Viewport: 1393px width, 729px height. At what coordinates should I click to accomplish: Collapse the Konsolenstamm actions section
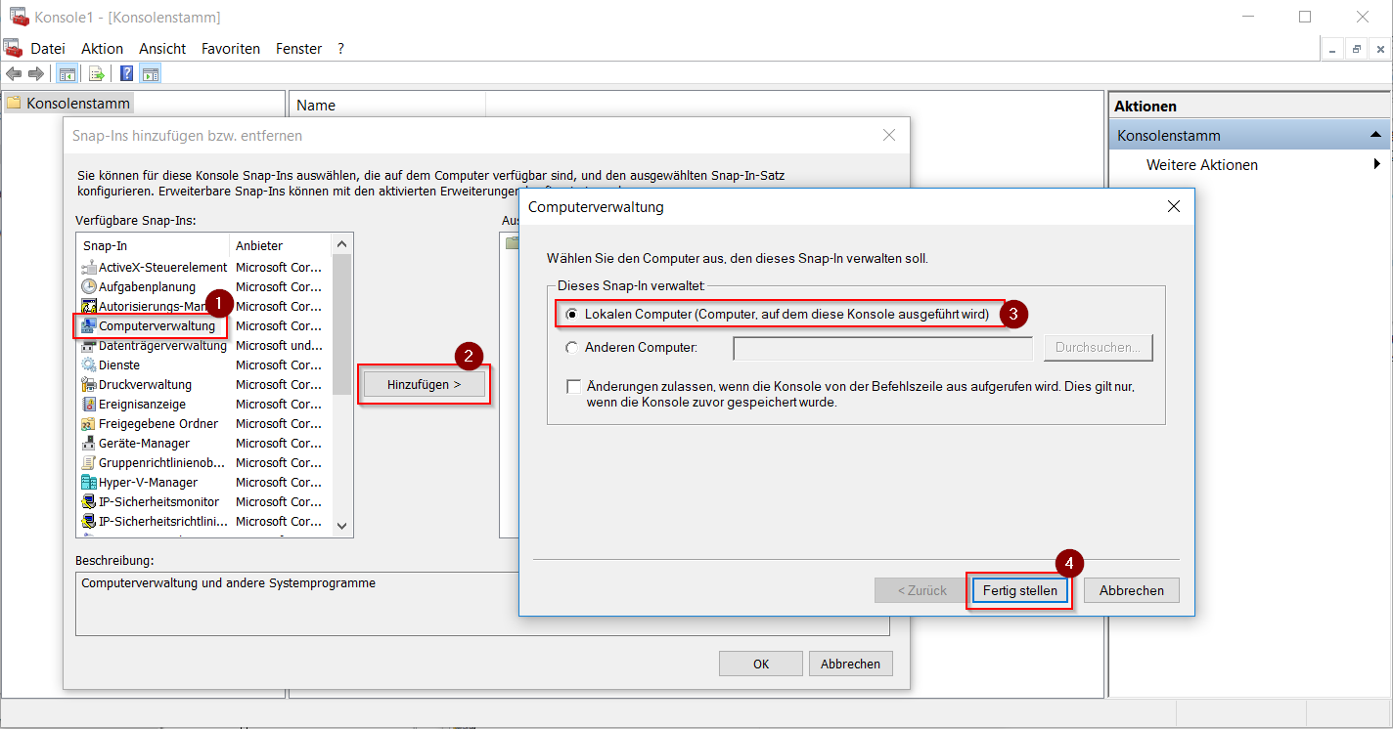tap(1375, 135)
